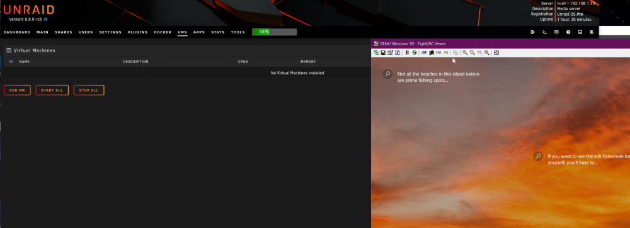This screenshot has height=228, width=630.
Task: Click the Stop All button
Action: (x=89, y=90)
